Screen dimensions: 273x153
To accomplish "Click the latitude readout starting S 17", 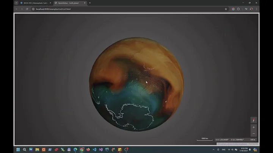I will 222,140.
